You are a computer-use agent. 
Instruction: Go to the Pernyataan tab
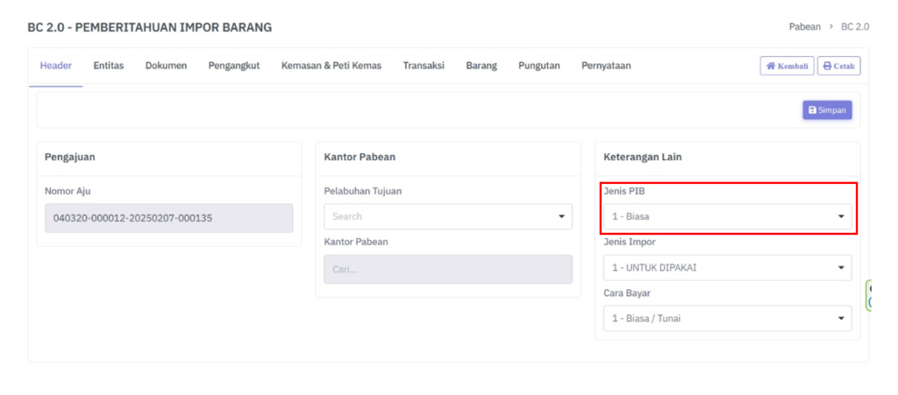tap(606, 66)
